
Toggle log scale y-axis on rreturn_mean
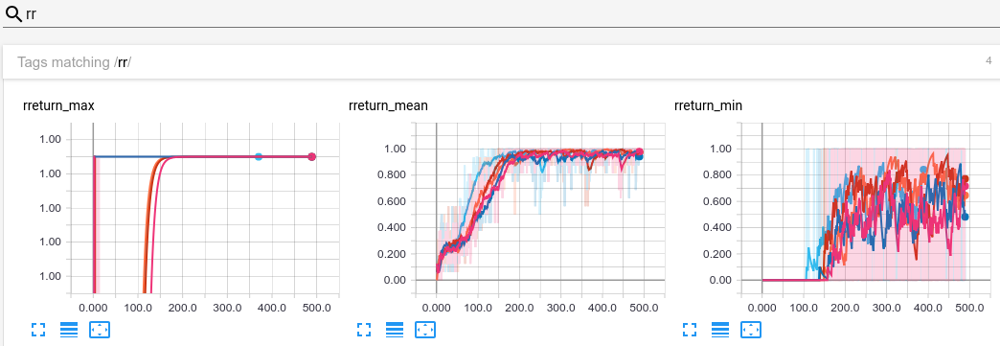click(395, 330)
